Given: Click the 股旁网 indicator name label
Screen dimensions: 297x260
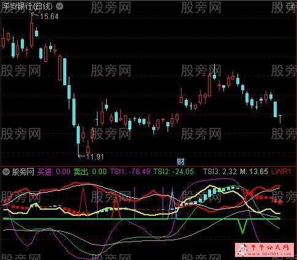Looking at the screenshot, I should (x=23, y=172).
